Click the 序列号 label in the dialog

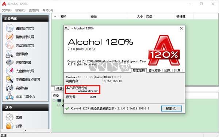pyautogui.click(x=71, y=97)
